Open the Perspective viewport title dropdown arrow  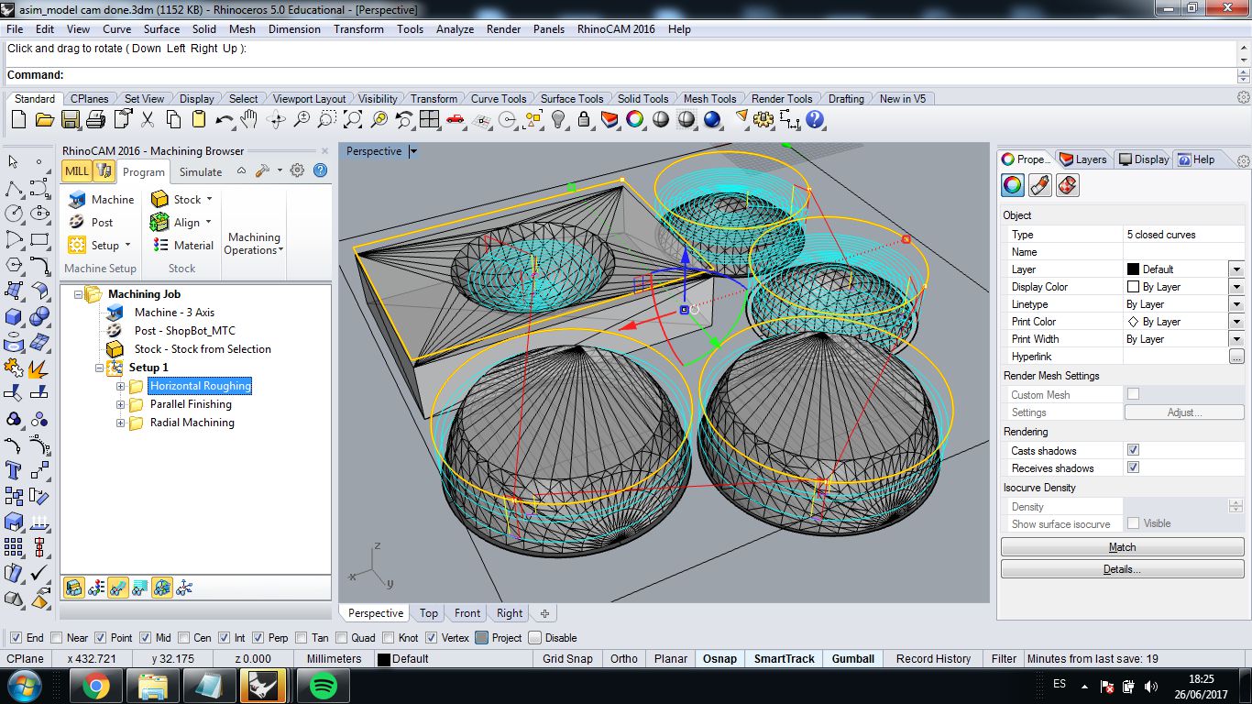pos(413,151)
